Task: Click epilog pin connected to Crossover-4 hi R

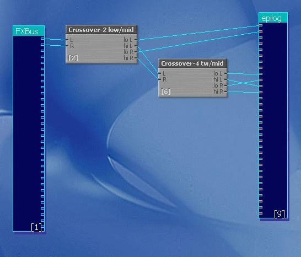Action: click(261, 92)
